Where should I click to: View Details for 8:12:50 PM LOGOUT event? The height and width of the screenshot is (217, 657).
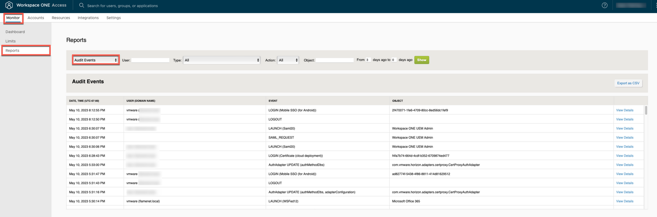[625, 119]
